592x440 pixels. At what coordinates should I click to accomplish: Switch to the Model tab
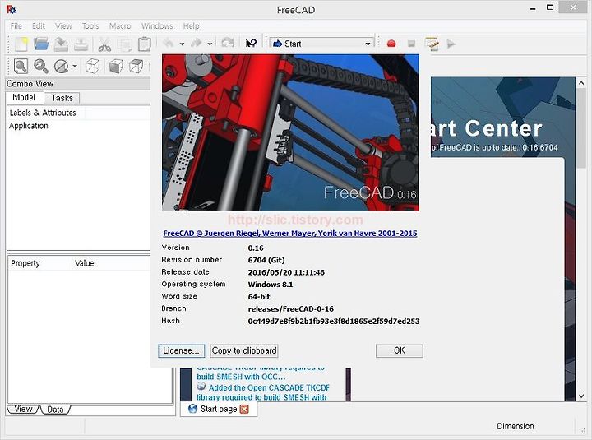[24, 97]
